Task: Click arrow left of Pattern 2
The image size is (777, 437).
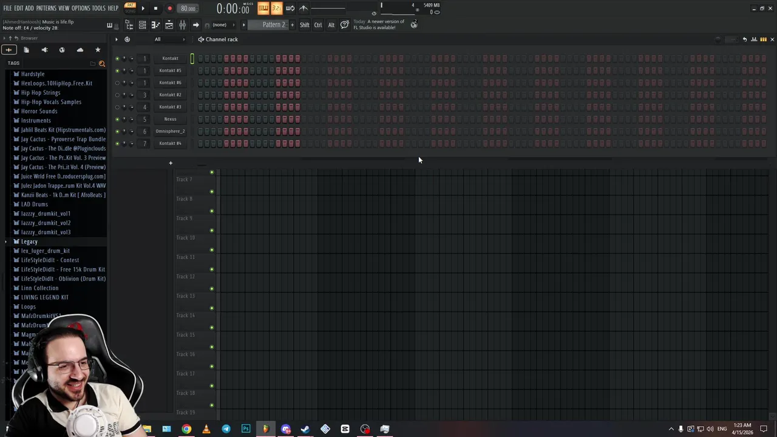Action: [243, 25]
